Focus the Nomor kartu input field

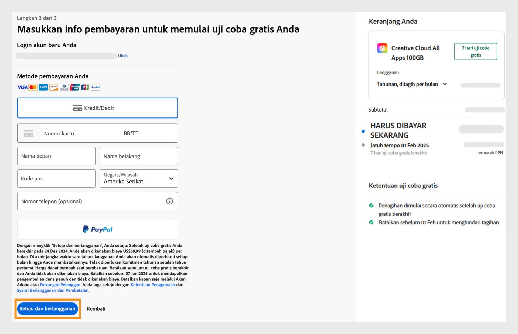[x=80, y=133]
